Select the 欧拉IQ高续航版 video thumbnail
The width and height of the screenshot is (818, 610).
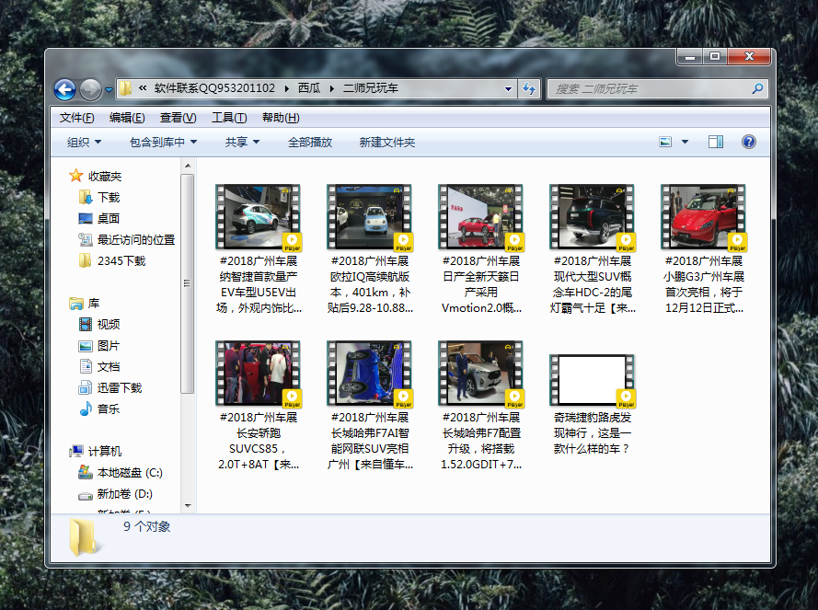click(x=369, y=216)
